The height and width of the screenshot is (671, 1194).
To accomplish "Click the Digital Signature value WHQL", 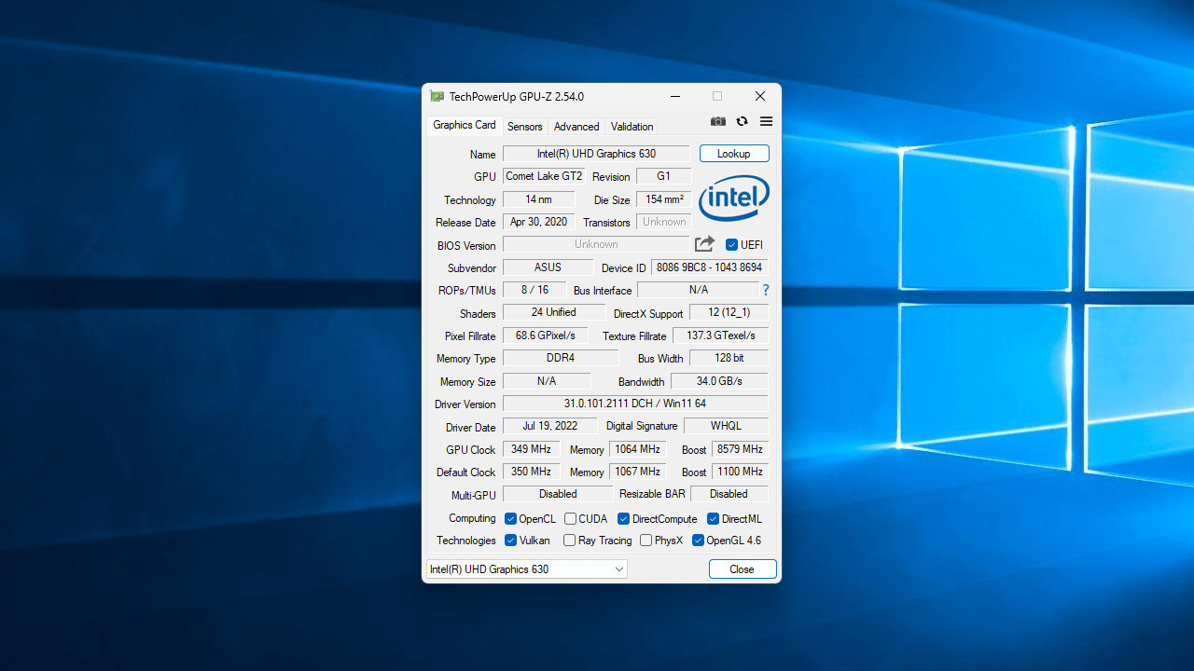I will [726, 426].
